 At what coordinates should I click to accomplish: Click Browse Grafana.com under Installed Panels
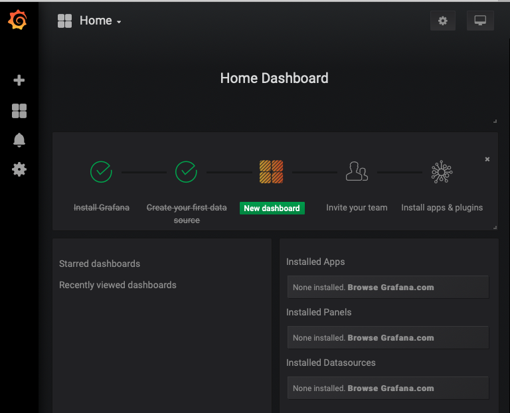[390, 338]
